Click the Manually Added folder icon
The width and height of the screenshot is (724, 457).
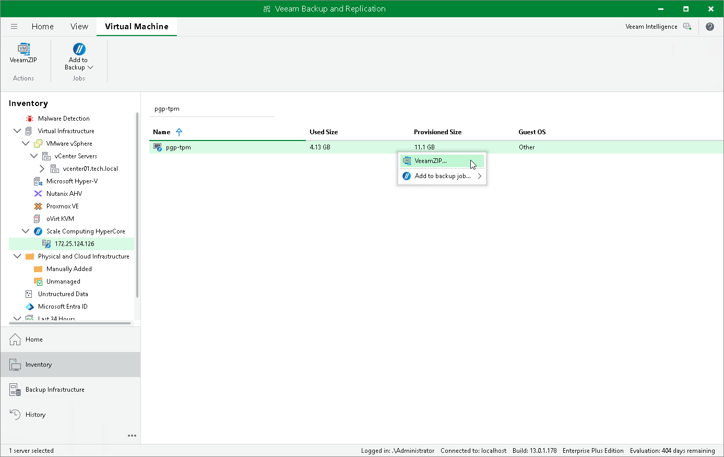point(38,269)
